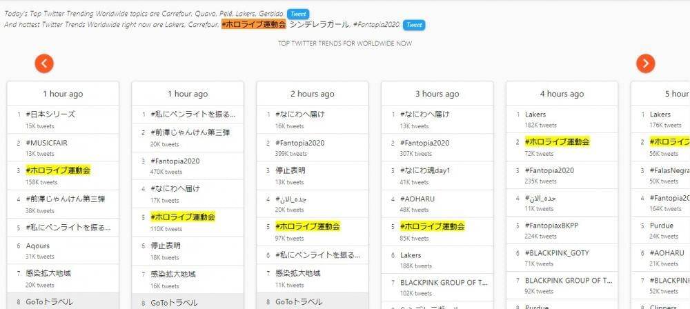Open Lakers with 188K tweets
The image size is (690, 309).
(x=411, y=255)
